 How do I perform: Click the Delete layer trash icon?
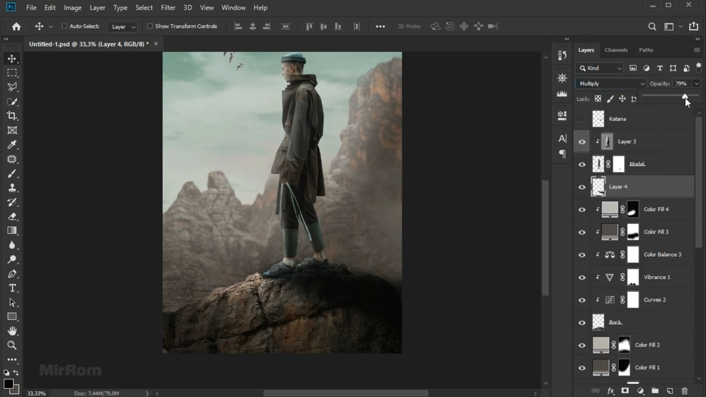(x=684, y=391)
